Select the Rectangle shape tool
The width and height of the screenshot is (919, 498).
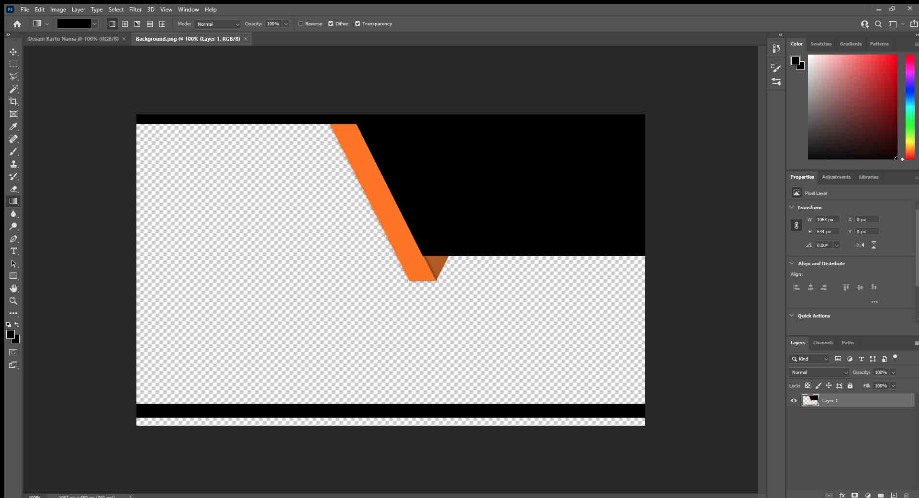(13, 276)
